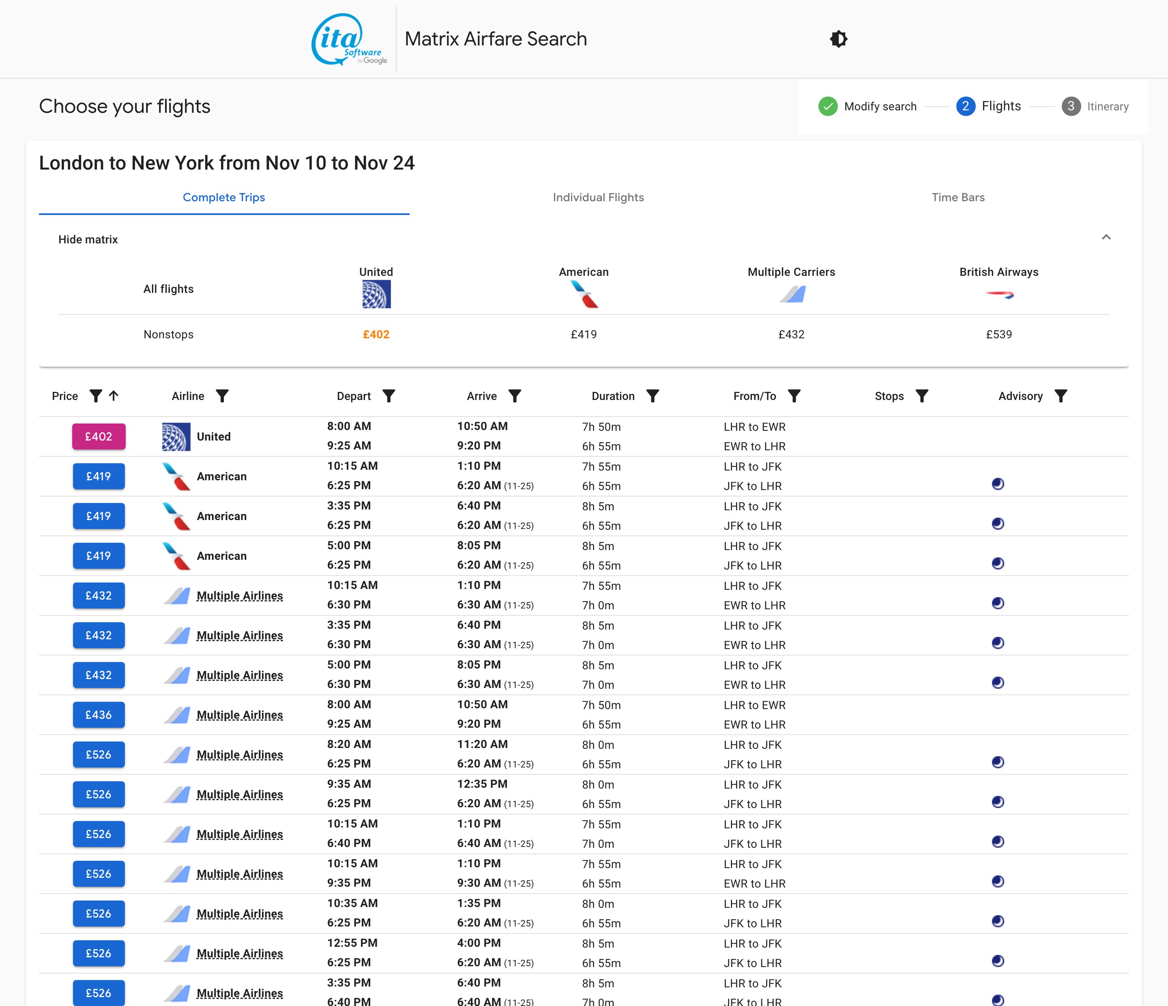
Task: Click 'LHR to EWR' in the £402 row
Action: (754, 427)
